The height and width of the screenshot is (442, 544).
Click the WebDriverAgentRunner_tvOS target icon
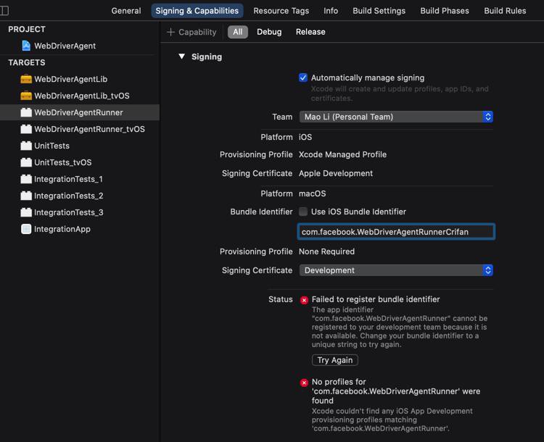[26, 129]
